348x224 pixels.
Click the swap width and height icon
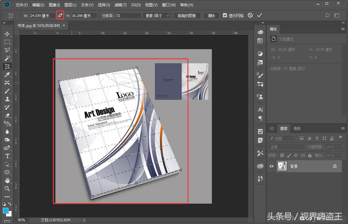tap(60, 15)
